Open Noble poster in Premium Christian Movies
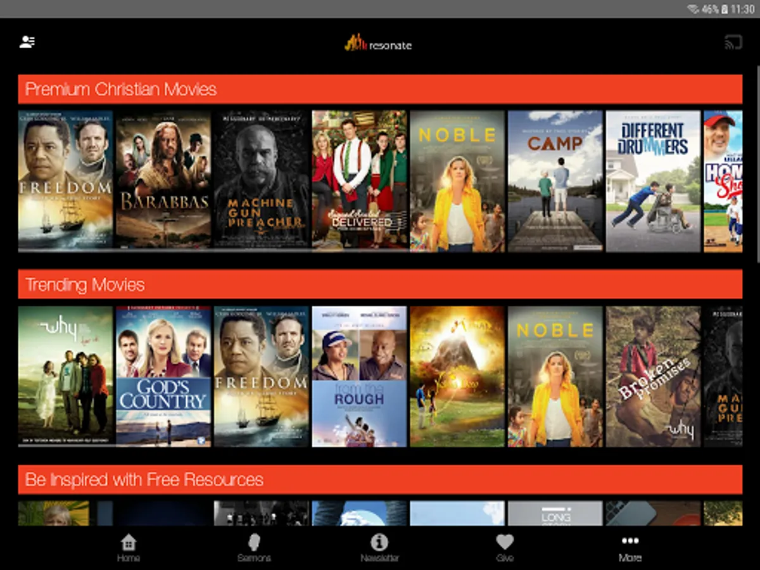The image size is (760, 570). tap(458, 181)
